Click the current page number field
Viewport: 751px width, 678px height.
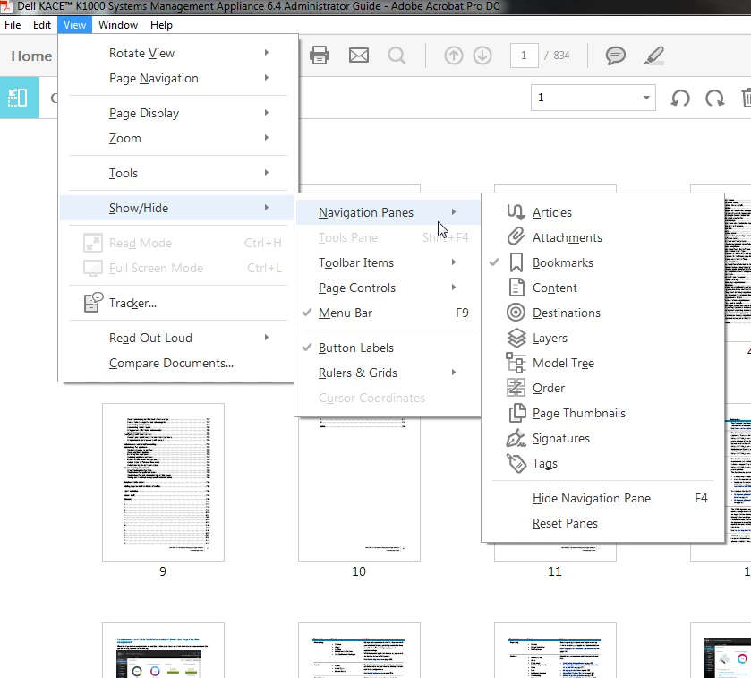pyautogui.click(x=524, y=56)
